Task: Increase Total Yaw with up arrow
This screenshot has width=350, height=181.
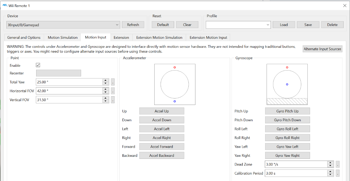Action: (106, 80)
